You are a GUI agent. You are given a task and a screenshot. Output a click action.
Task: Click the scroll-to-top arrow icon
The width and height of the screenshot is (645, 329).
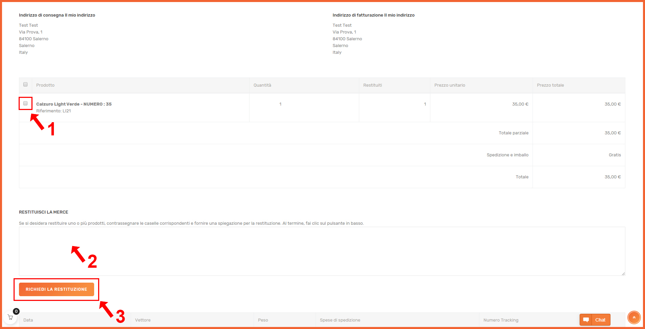click(634, 317)
